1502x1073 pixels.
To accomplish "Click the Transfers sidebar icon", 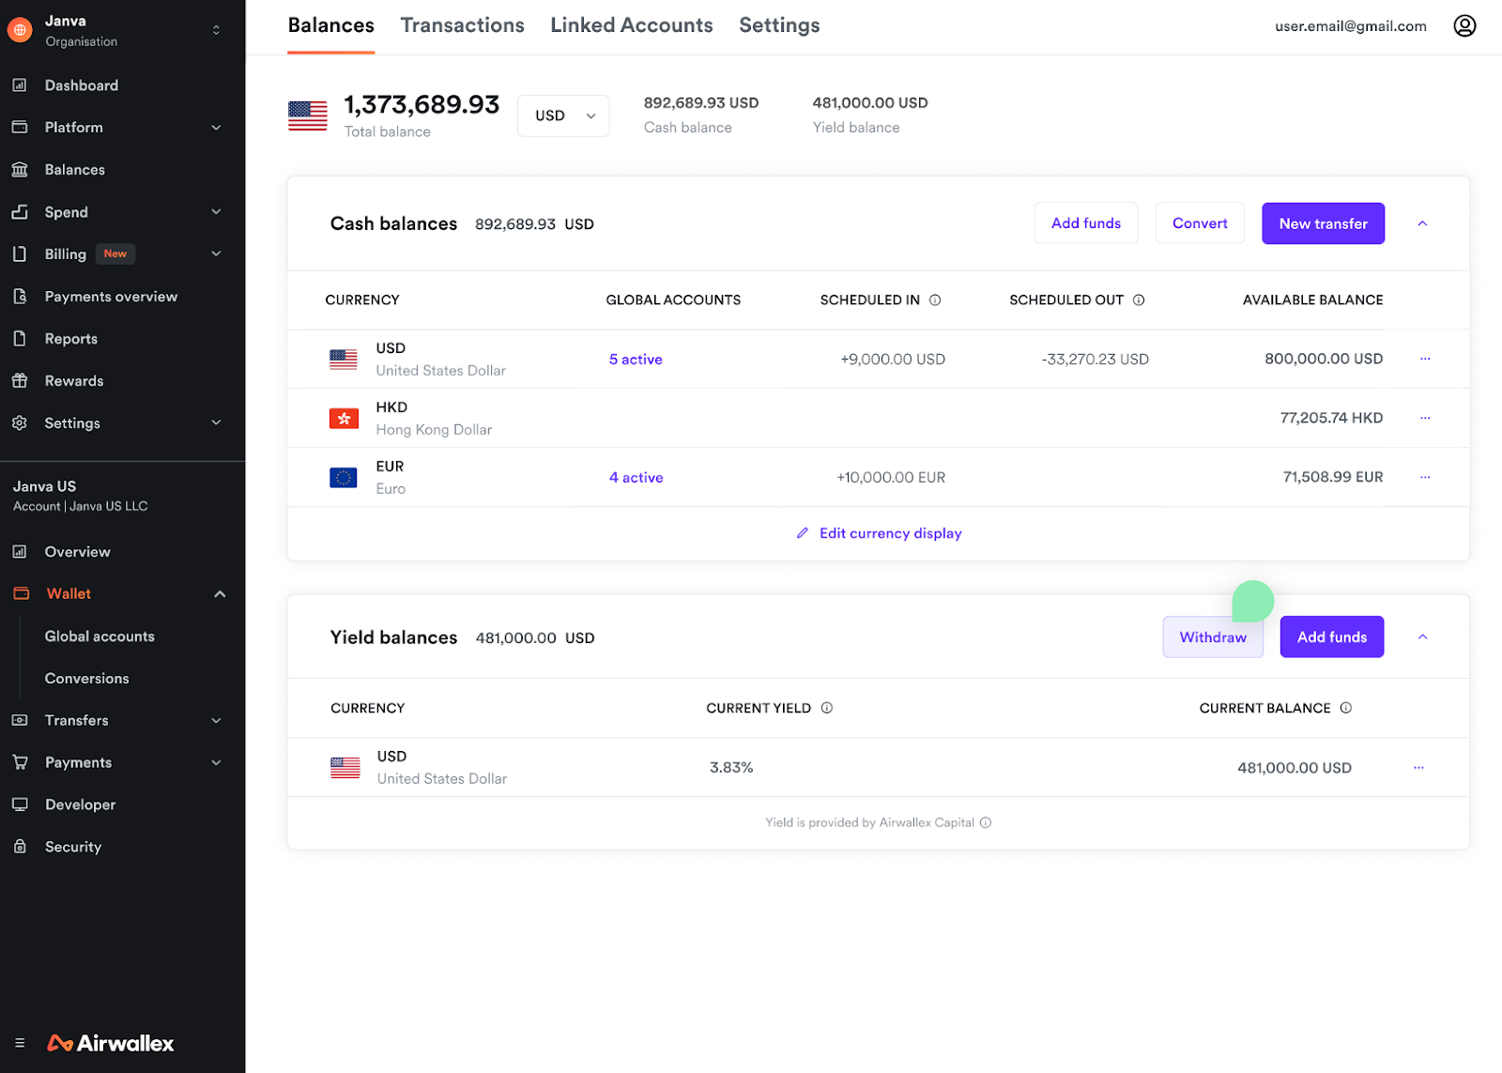I will [x=20, y=720].
